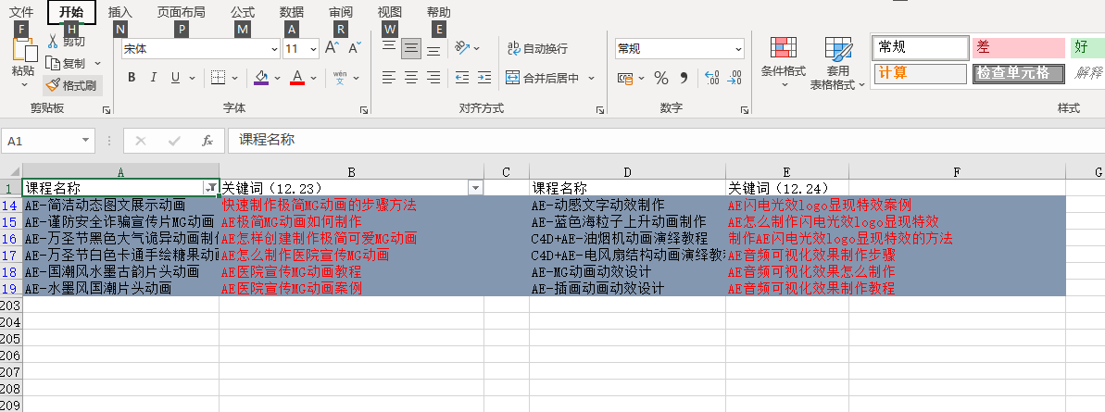Open 套用表格格式 table styles
Image resolution: width=1105 pixels, height=412 pixels.
pyautogui.click(x=837, y=63)
